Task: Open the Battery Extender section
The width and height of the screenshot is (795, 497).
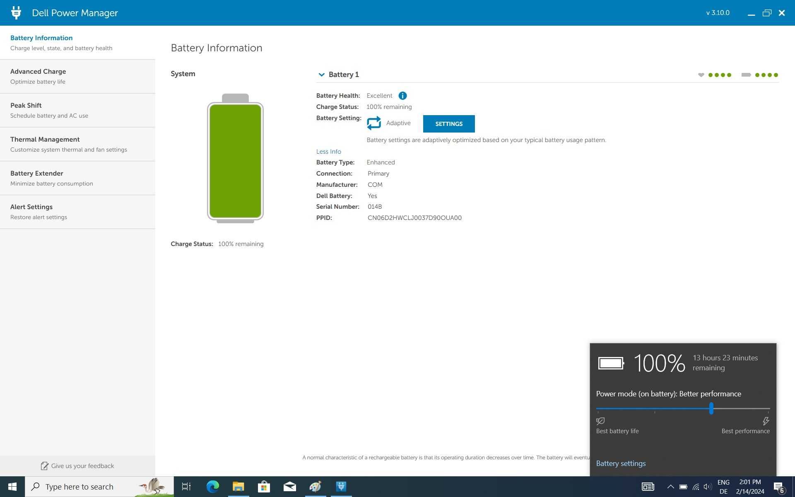Action: (x=77, y=179)
